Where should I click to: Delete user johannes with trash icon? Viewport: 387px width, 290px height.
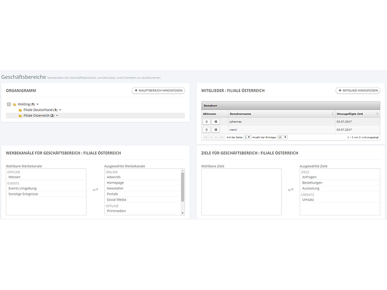207,122
